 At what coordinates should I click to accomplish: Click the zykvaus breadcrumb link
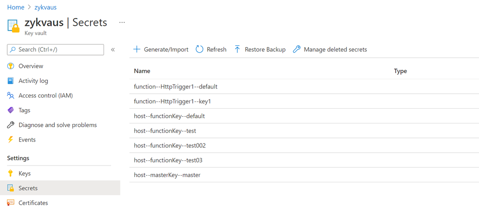click(x=46, y=8)
